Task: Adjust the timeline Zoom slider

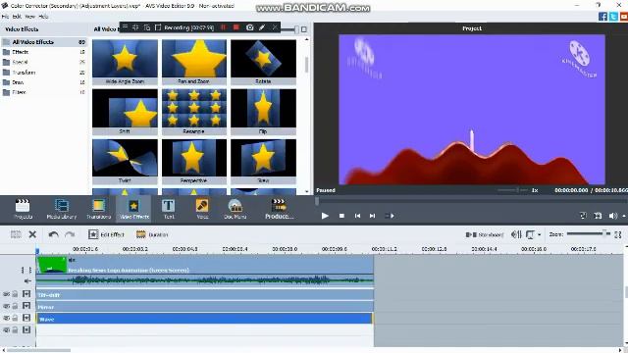Action: 589,233
